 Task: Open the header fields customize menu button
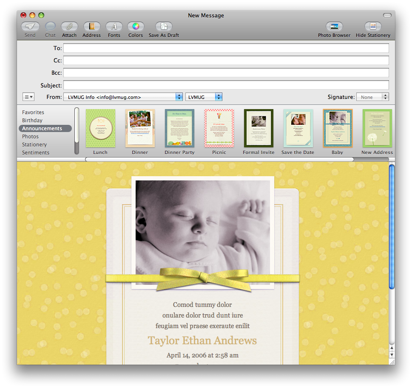coord(28,97)
